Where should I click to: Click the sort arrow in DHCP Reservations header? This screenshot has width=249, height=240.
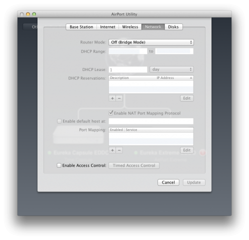pyautogui.click(x=191, y=78)
